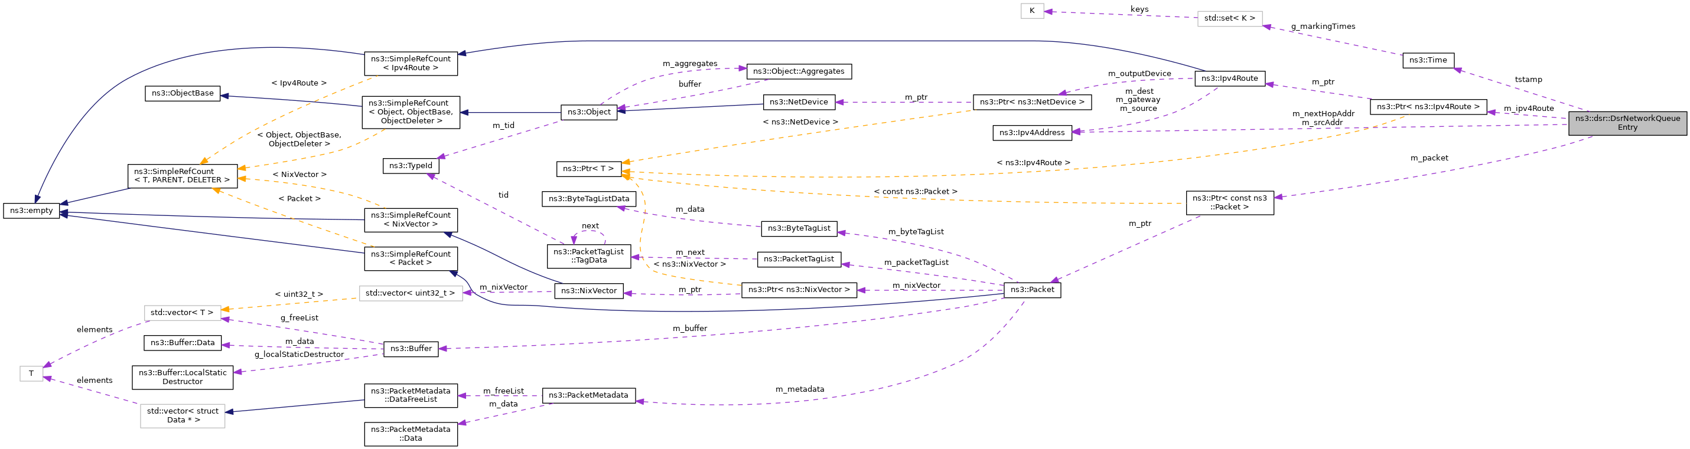Click the g_freeList edge label

299,318
